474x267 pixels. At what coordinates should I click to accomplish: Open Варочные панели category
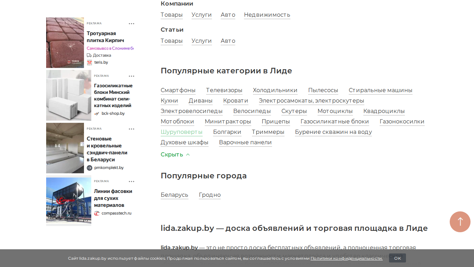[x=245, y=143]
